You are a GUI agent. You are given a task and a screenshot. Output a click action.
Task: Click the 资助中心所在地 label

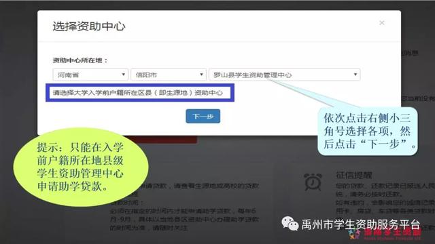coord(80,60)
